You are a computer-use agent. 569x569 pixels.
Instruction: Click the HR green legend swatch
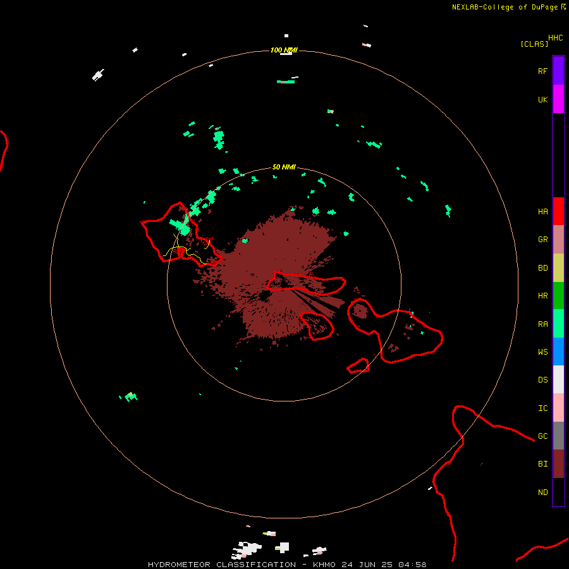558,296
